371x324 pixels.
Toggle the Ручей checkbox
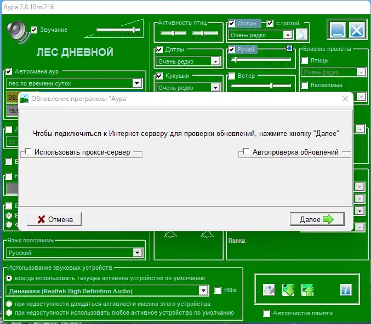[x=232, y=49]
